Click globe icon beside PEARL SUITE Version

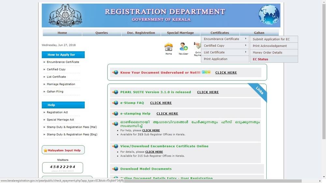coord(115,92)
